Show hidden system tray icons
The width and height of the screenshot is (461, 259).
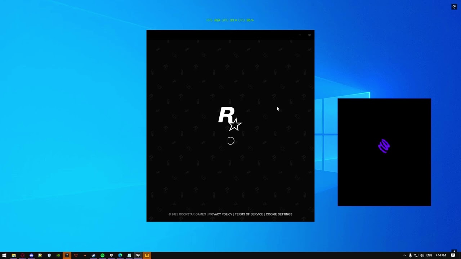404,255
